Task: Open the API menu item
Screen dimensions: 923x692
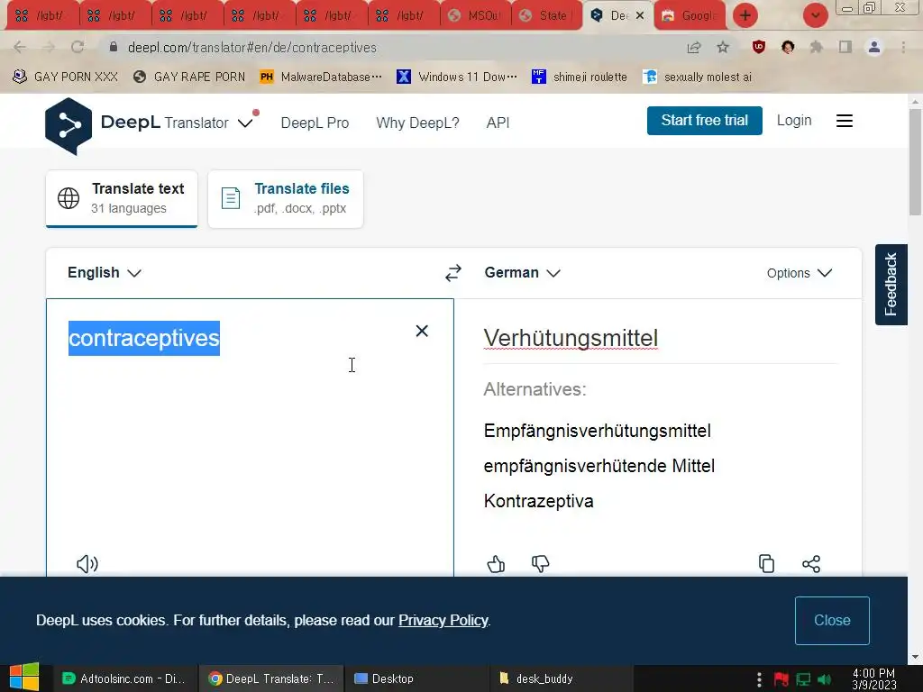Action: pyautogui.click(x=498, y=123)
